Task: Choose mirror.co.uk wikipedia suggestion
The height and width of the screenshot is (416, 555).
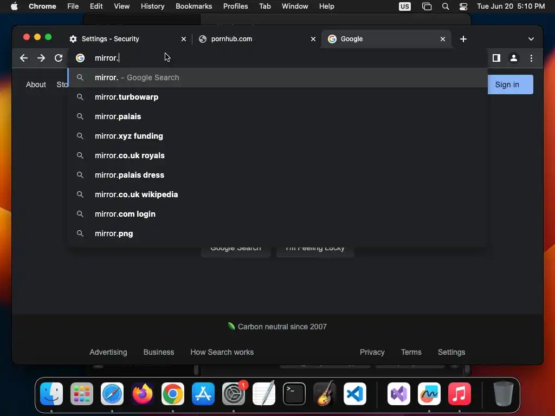Action: 277,194
